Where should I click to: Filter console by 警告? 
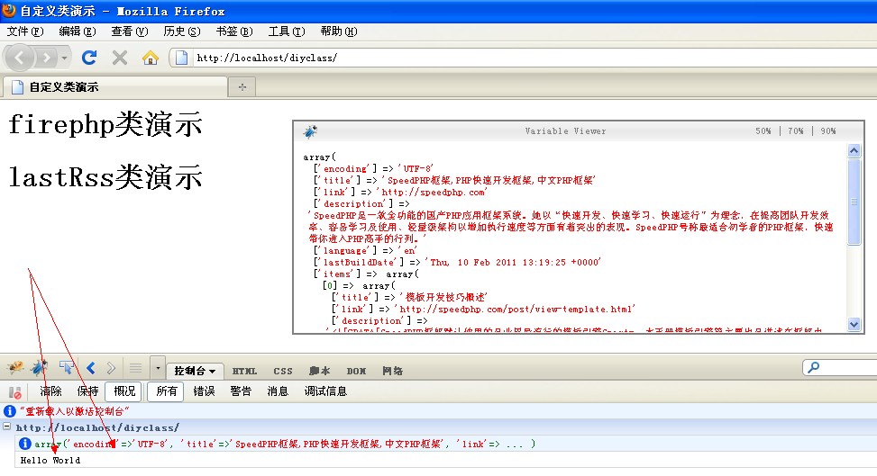[241, 391]
